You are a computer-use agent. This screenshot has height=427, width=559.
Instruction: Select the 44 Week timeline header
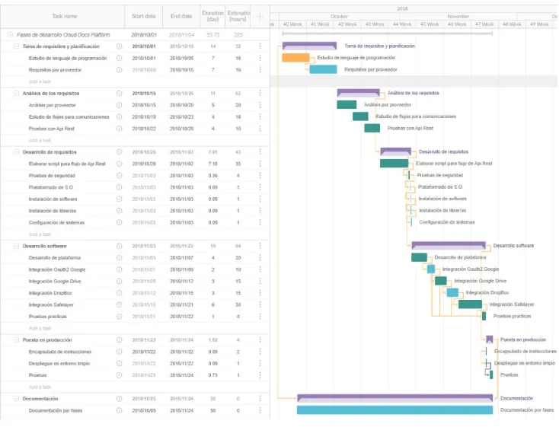402,24
